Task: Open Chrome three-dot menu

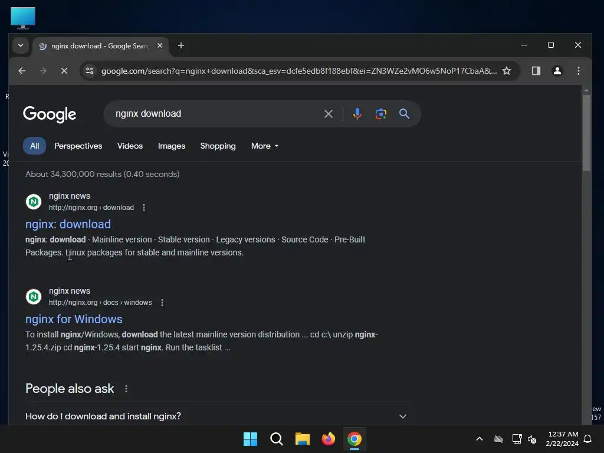Action: click(578, 71)
